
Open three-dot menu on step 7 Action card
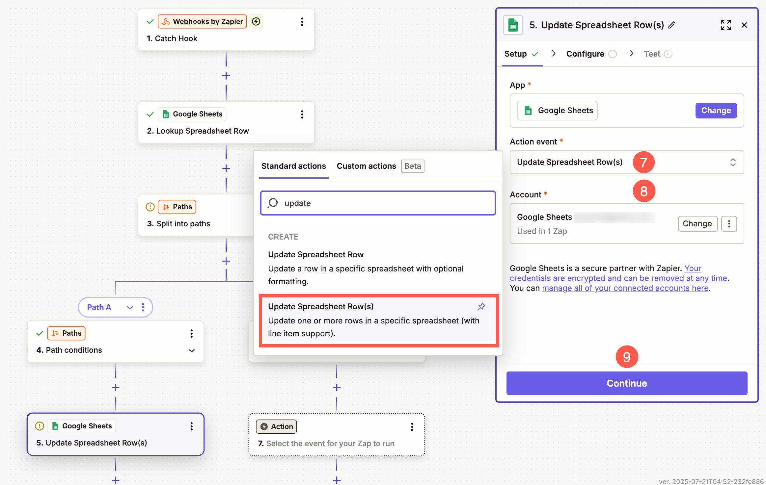(x=412, y=427)
